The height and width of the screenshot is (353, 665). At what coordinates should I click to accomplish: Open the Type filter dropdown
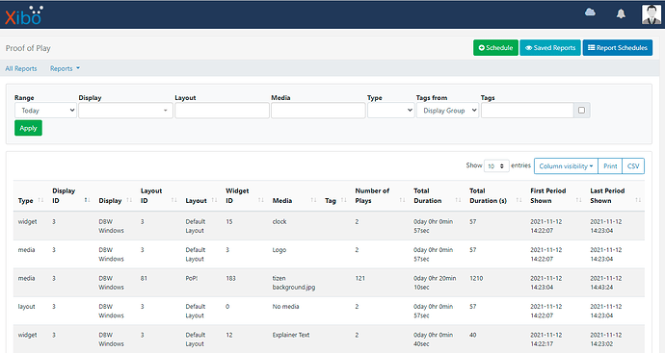(390, 111)
